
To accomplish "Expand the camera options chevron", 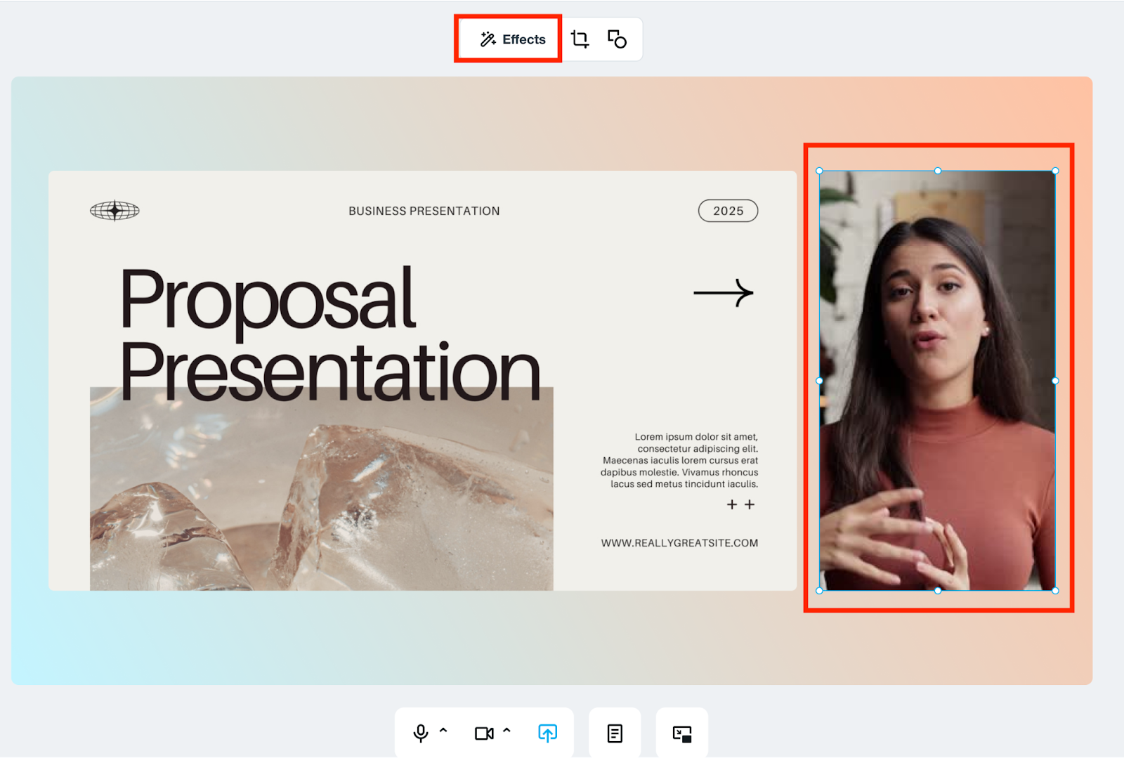I will click(507, 731).
